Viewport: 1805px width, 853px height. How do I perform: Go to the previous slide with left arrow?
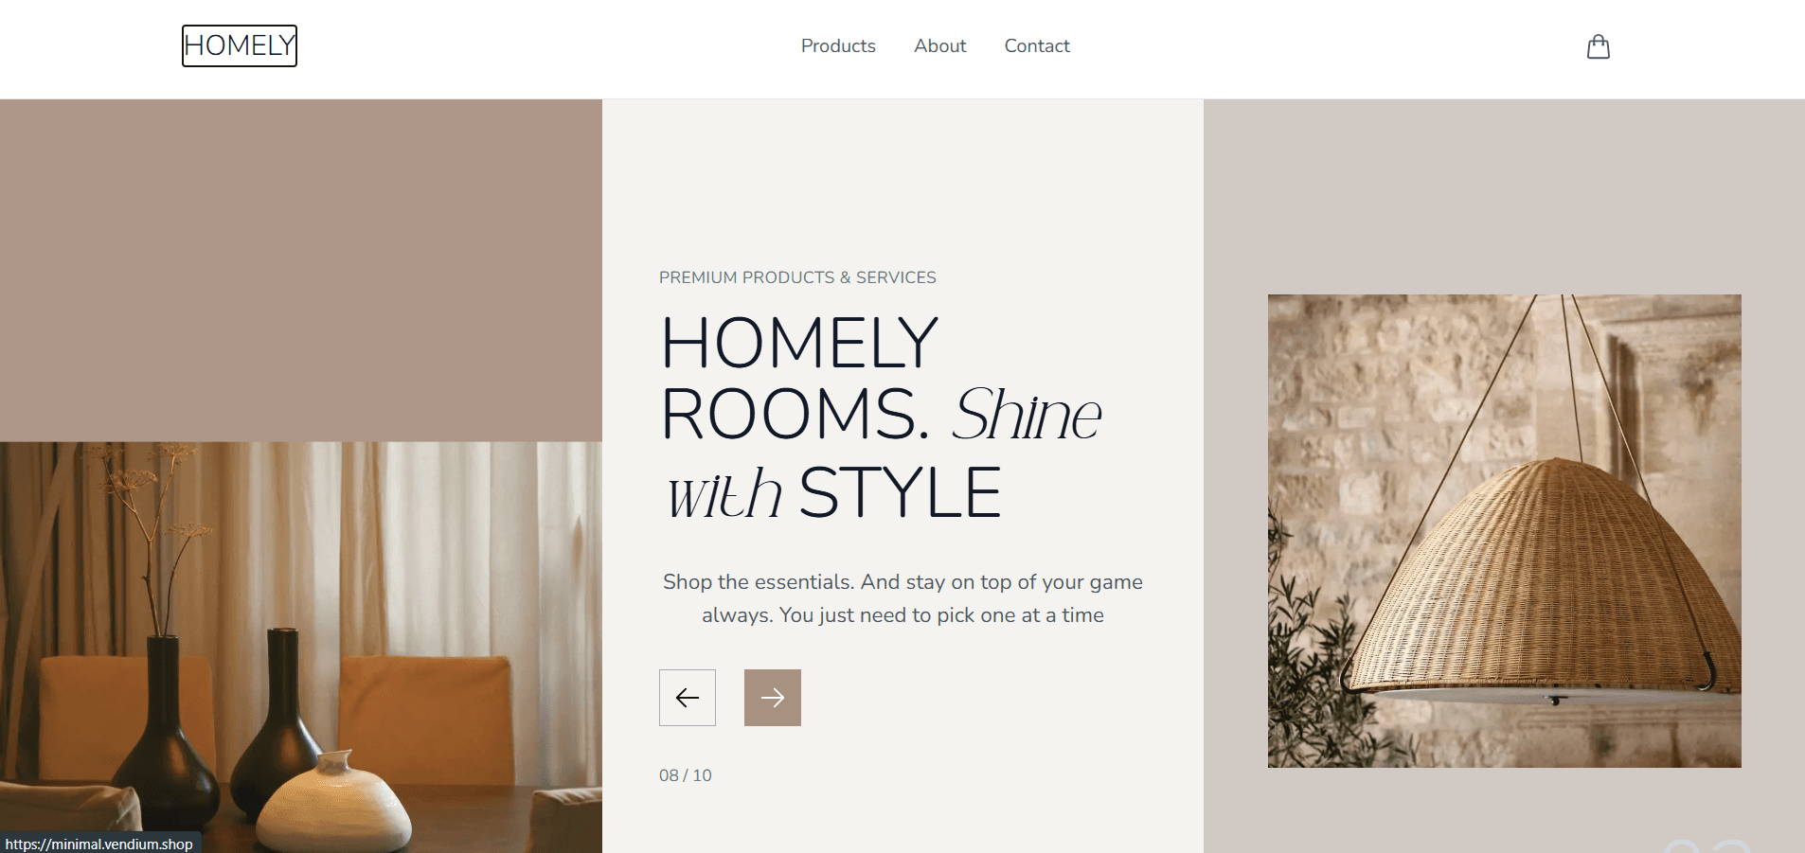(x=688, y=698)
